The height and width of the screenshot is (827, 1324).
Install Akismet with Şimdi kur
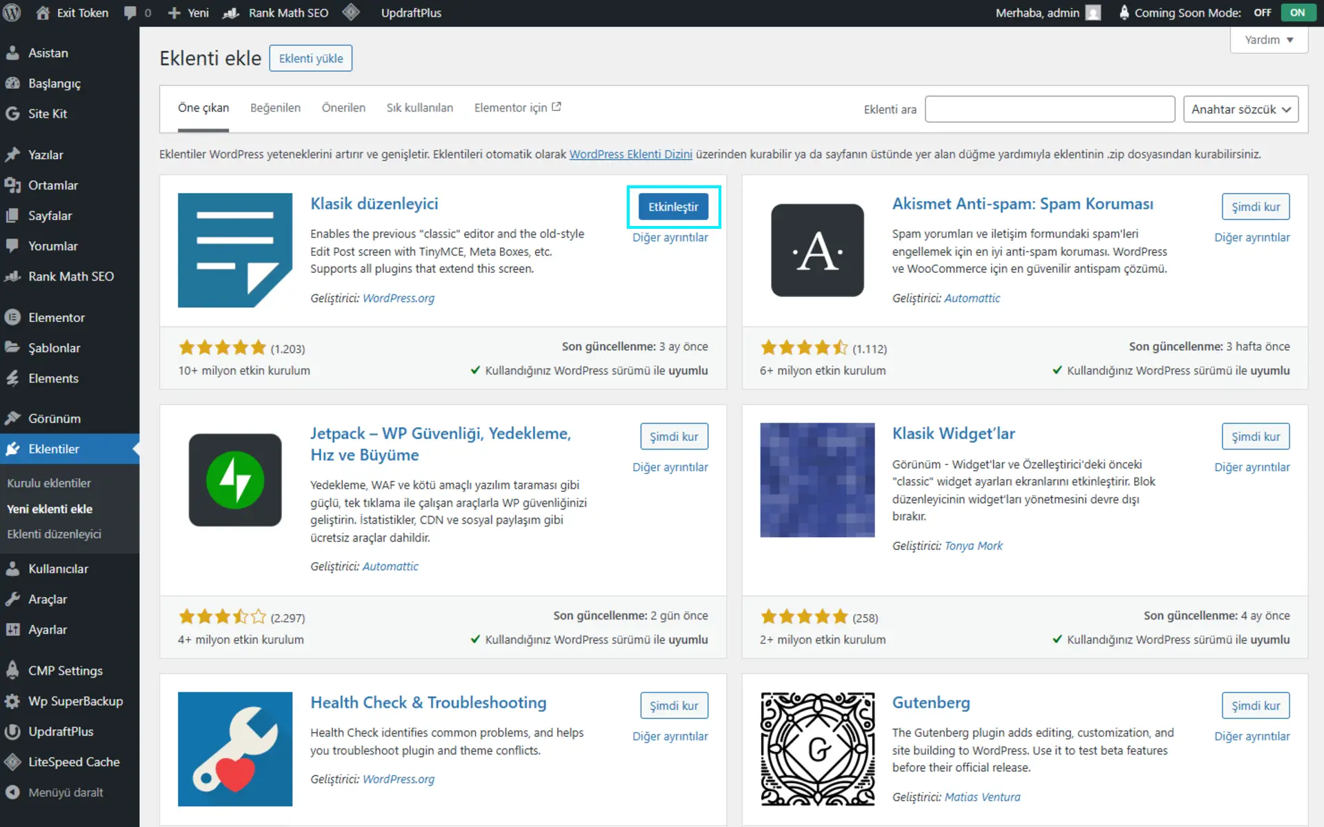coord(1256,207)
